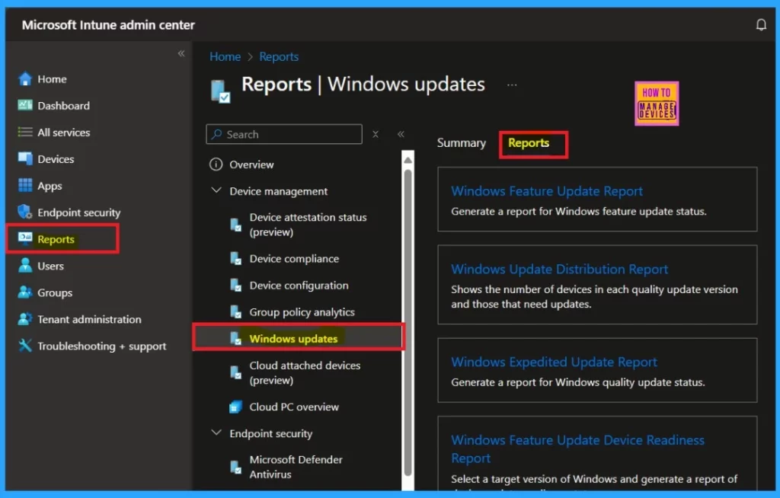Select Cloud PC overview menu item
The width and height of the screenshot is (780, 498).
pyautogui.click(x=294, y=407)
